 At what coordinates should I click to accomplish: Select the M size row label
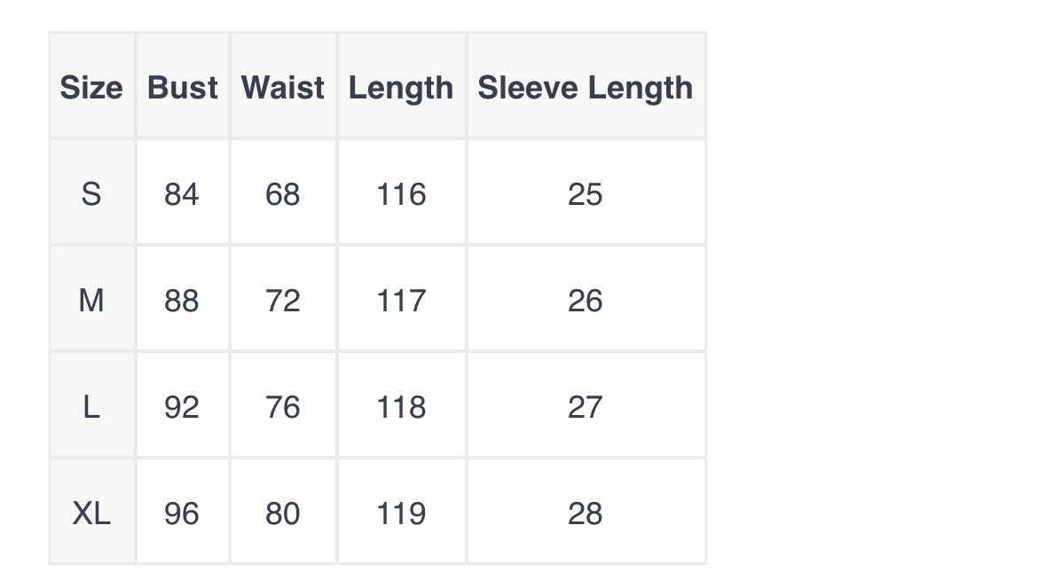tap(91, 300)
